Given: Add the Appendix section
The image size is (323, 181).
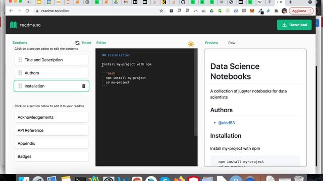Looking at the screenshot, I should point(51,143).
